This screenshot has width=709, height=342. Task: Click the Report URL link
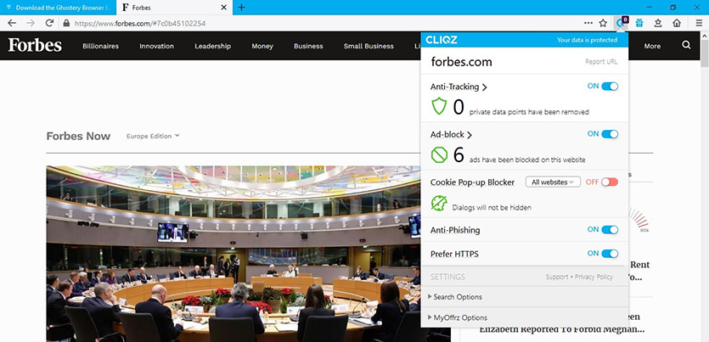601,62
